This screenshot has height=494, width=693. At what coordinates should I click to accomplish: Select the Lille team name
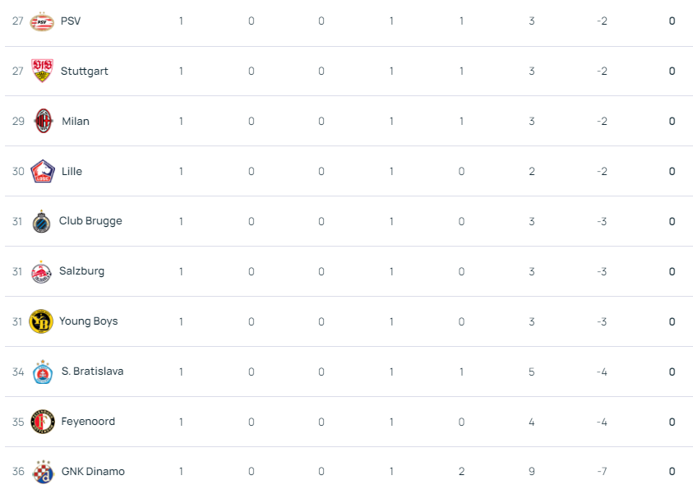tap(72, 172)
